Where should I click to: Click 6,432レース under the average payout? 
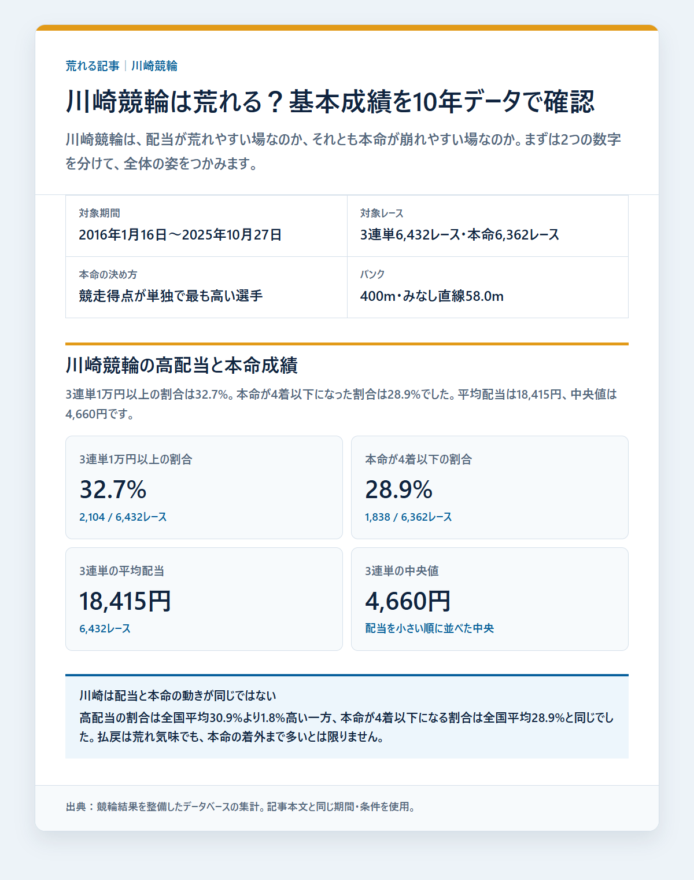[105, 629]
